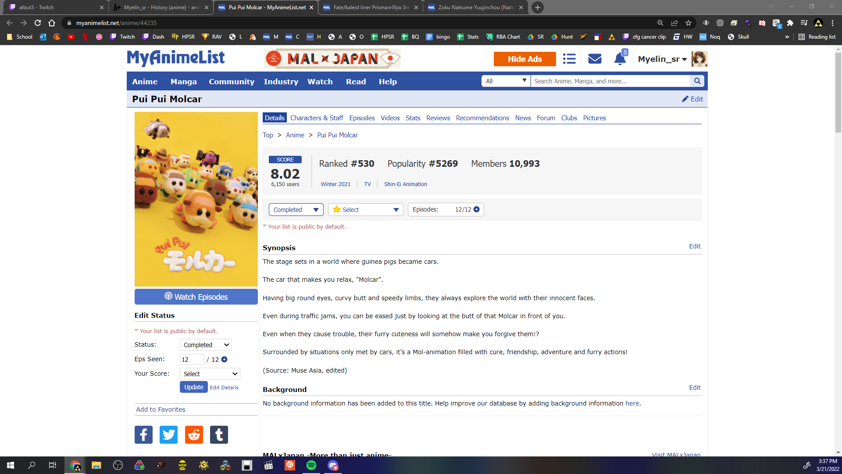Screen dimensions: 842x474
Task: Open Spotify from the taskbar
Action: pyautogui.click(x=311, y=465)
